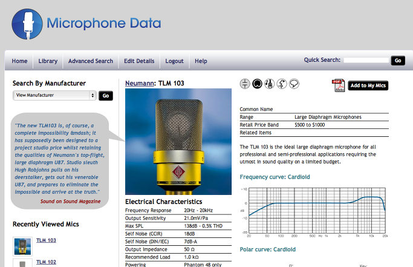Image resolution: width=413 pixels, height=267 pixels.
Task: Open the View Manufacturer dropdown
Action: [x=54, y=95]
